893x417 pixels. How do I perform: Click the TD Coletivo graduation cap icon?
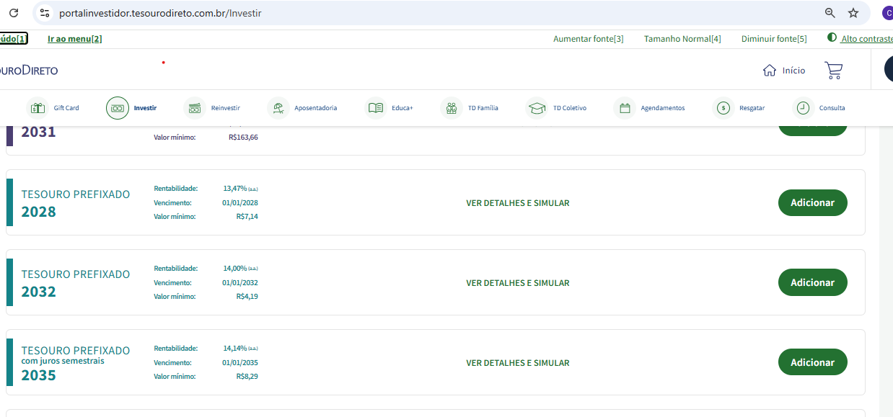point(537,108)
